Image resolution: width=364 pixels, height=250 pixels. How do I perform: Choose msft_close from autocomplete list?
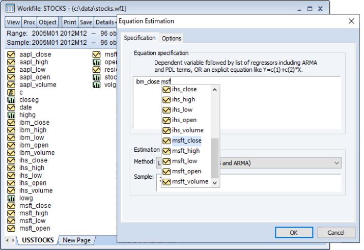tap(186, 140)
